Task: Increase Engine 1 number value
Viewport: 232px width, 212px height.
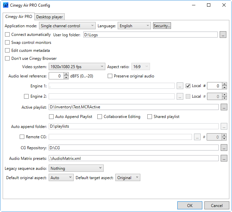Action: point(224,84)
